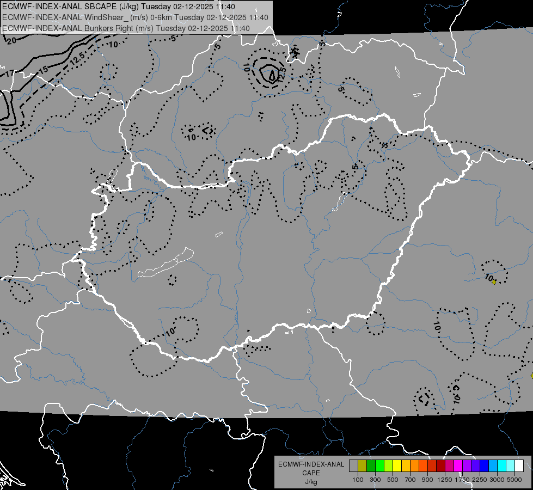Pick the red swatch after the 900 tick
The height and width of the screenshot is (490, 533).
pyautogui.click(x=432, y=465)
